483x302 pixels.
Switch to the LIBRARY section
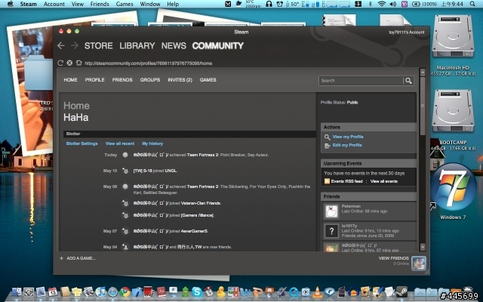[x=137, y=46]
